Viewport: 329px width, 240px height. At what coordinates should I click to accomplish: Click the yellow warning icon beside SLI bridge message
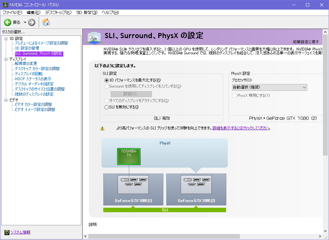click(x=102, y=128)
